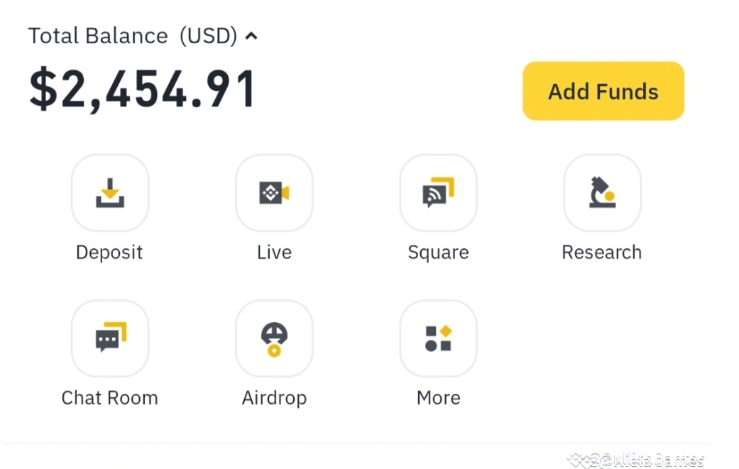The width and height of the screenshot is (739, 469).
Task: Open the Research microscope icon
Action: 602,193
